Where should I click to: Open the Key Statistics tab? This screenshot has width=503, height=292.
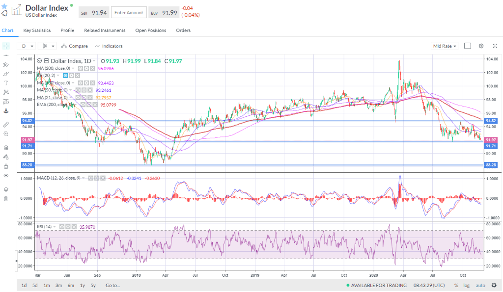point(37,30)
